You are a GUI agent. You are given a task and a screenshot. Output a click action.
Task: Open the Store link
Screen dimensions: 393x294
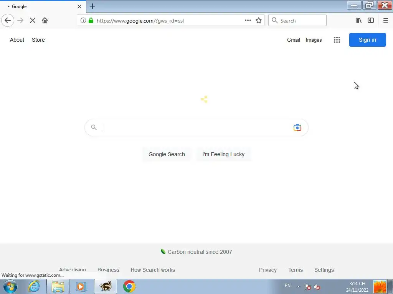38,40
